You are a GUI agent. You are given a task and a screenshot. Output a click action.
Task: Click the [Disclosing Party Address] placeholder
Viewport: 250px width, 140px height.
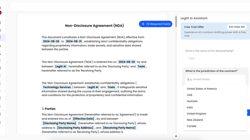pos(75,128)
